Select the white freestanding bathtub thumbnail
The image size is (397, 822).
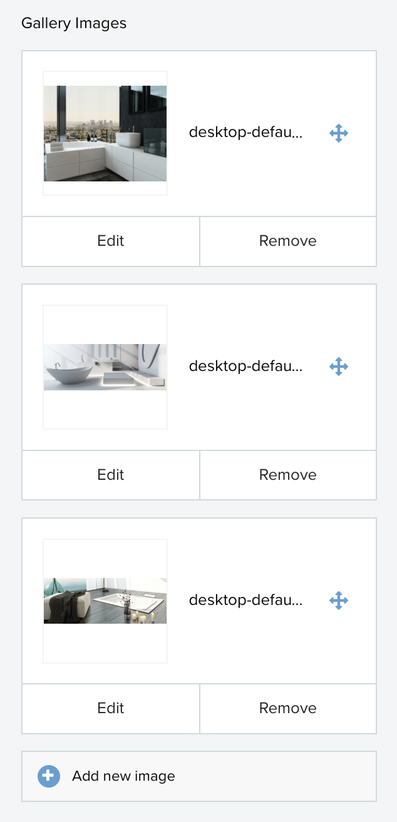point(105,367)
